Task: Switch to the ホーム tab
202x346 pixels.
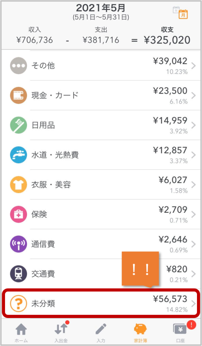Action: coord(21,333)
